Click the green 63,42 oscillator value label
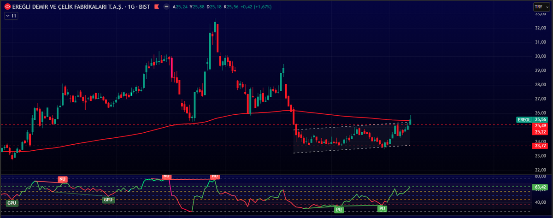Image resolution: width=553 pixels, height=218 pixels. click(x=540, y=187)
